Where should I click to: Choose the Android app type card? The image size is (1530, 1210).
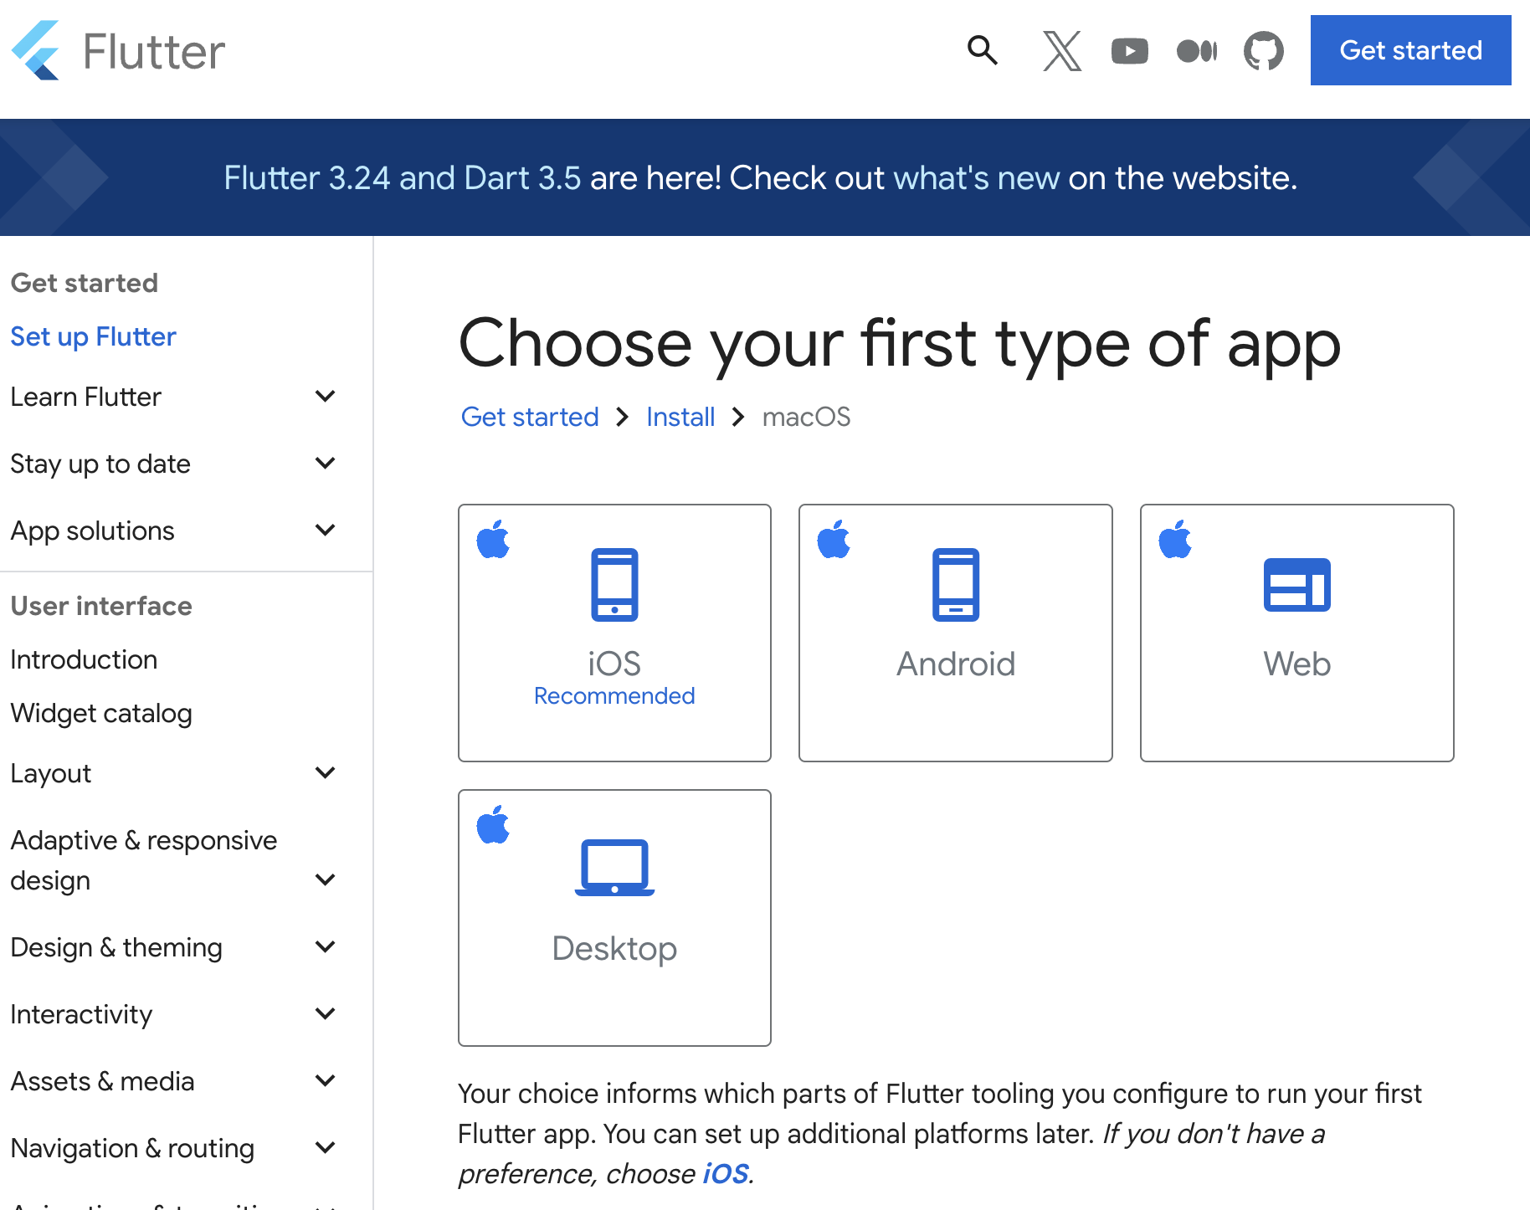[956, 633]
